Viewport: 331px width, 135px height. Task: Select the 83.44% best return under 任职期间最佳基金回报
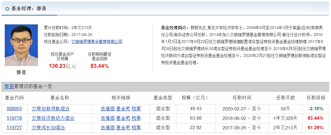(100, 66)
